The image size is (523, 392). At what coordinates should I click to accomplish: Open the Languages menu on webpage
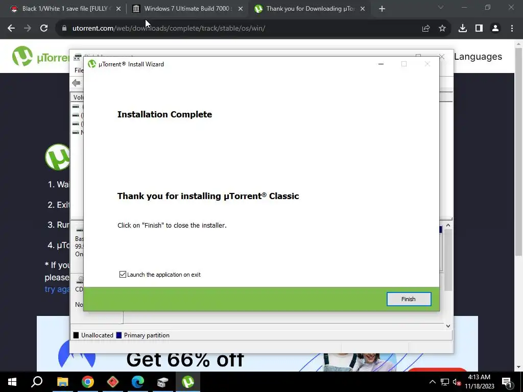click(478, 57)
